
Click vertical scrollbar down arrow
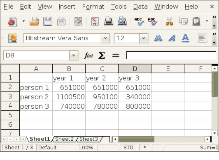tap(214, 133)
